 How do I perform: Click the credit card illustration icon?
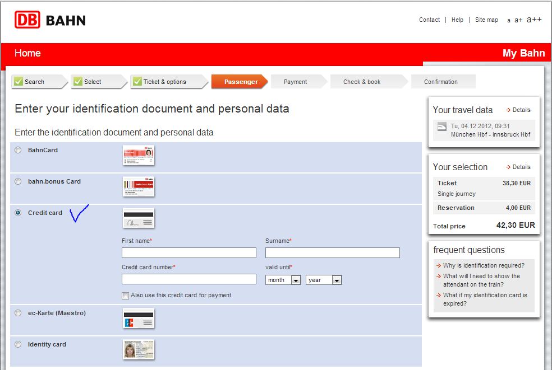(x=139, y=218)
